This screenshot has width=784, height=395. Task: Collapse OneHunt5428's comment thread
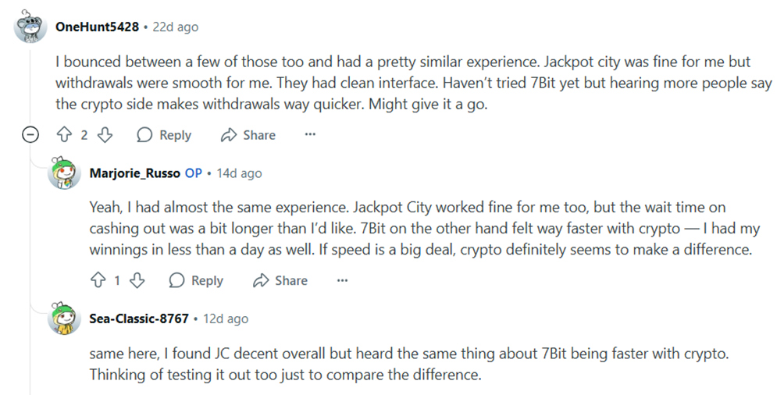(30, 135)
